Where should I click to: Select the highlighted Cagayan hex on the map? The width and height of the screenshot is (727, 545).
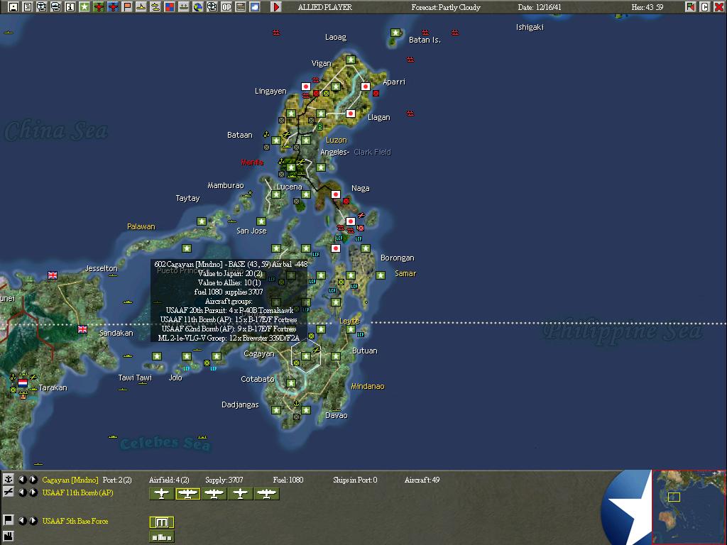tap(306, 356)
